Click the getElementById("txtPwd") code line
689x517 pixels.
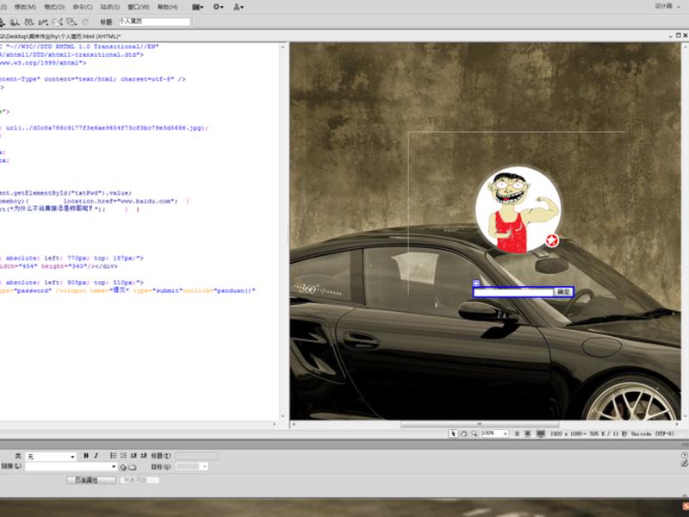pyautogui.click(x=66, y=193)
